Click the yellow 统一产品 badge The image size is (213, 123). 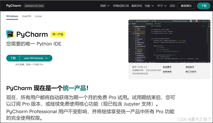click(58, 34)
